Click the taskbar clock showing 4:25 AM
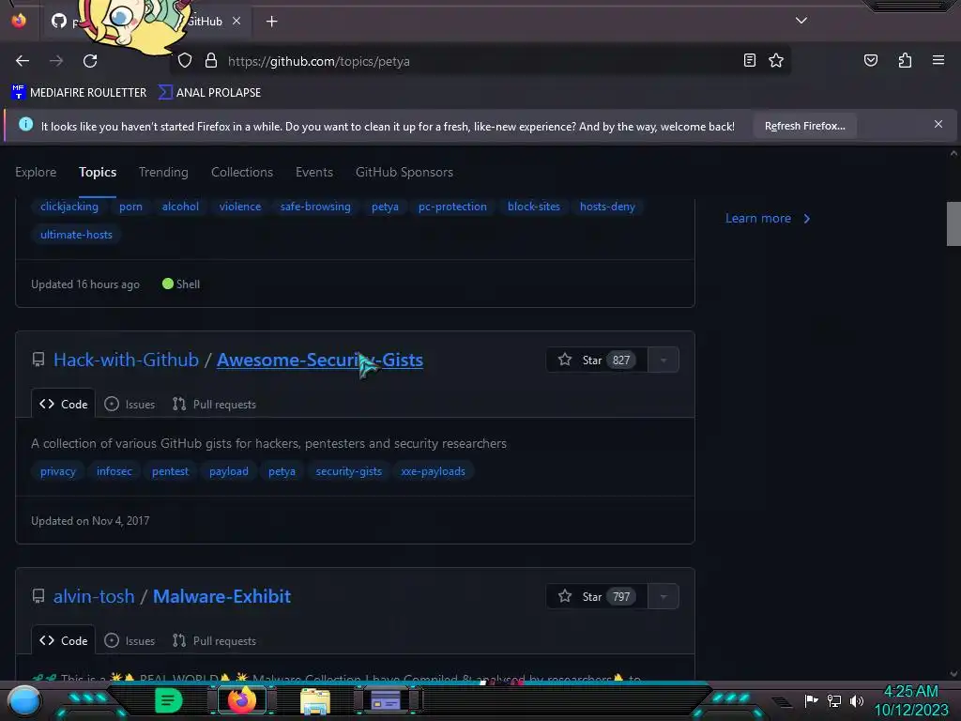This screenshot has width=961, height=721. (x=910, y=700)
